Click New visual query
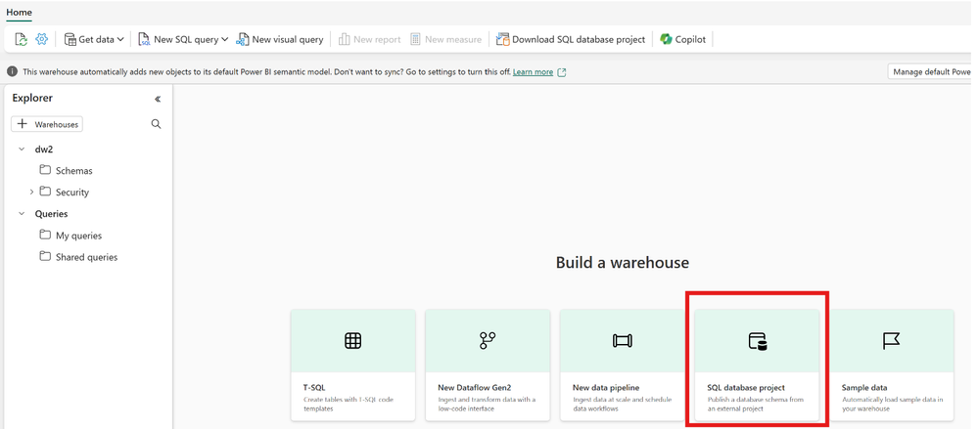This screenshot has width=978, height=429. pyautogui.click(x=279, y=39)
